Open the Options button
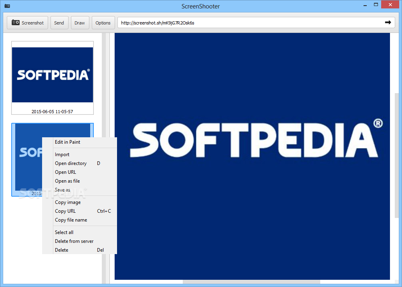Image resolution: width=402 pixels, height=287 pixels. pos(103,23)
